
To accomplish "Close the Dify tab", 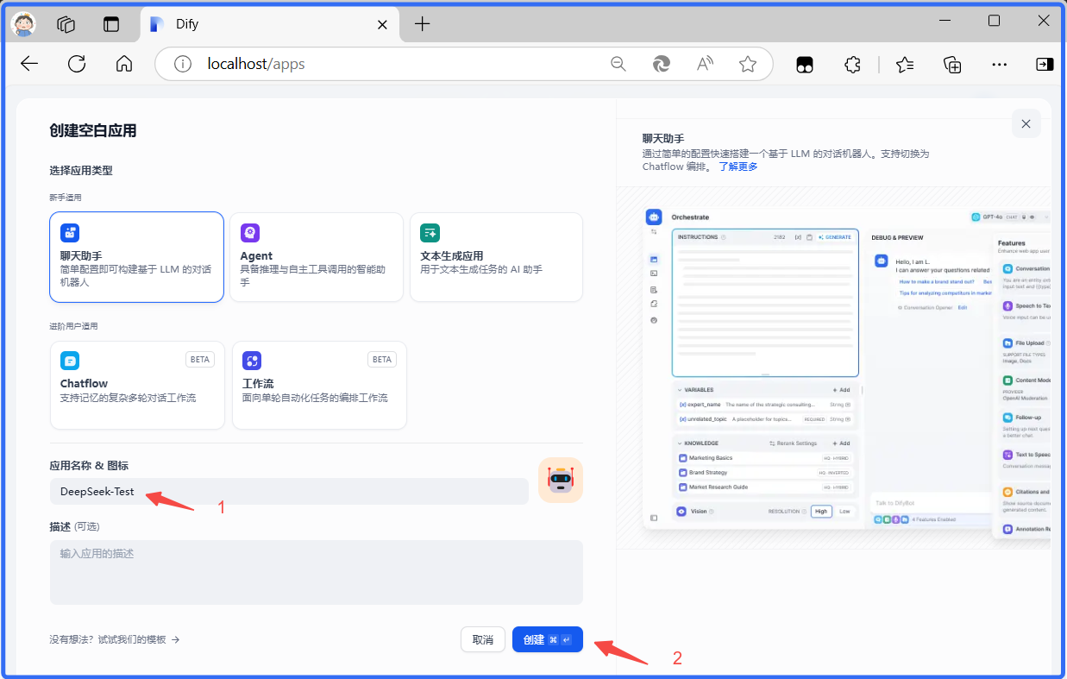I will [x=382, y=24].
